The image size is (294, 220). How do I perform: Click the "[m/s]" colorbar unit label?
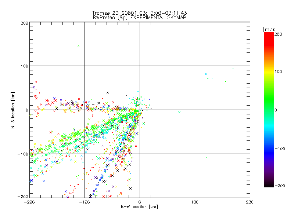270,29
